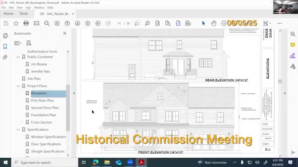The width and height of the screenshot is (298, 167).
Task: Go to previous view arrow
Action: (98, 23)
